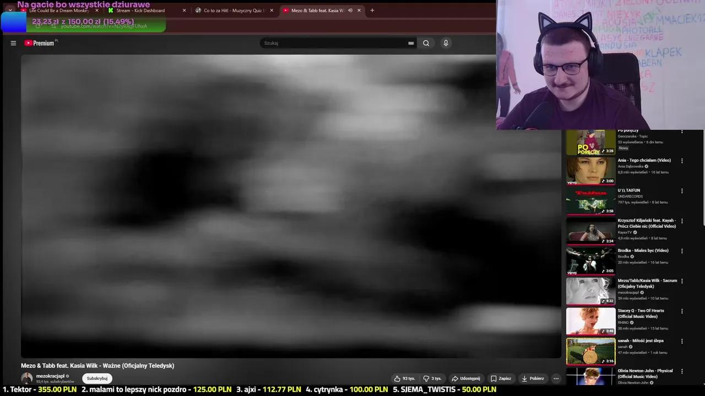Image resolution: width=705 pixels, height=396 pixels.
Task: Close the Stream - Kick Dashboard tab
Action: [x=184, y=10]
